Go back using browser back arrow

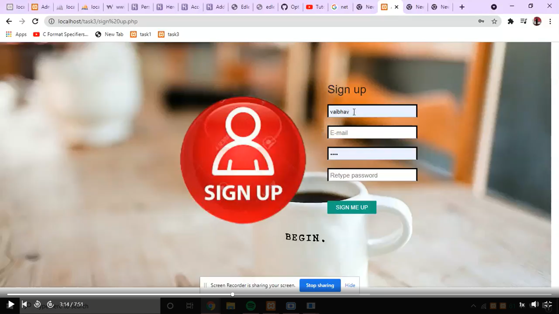[9, 21]
